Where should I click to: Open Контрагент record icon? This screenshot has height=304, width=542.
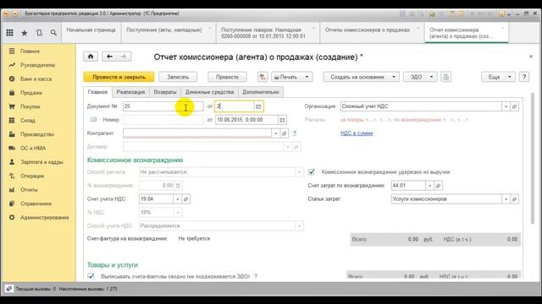tap(285, 133)
